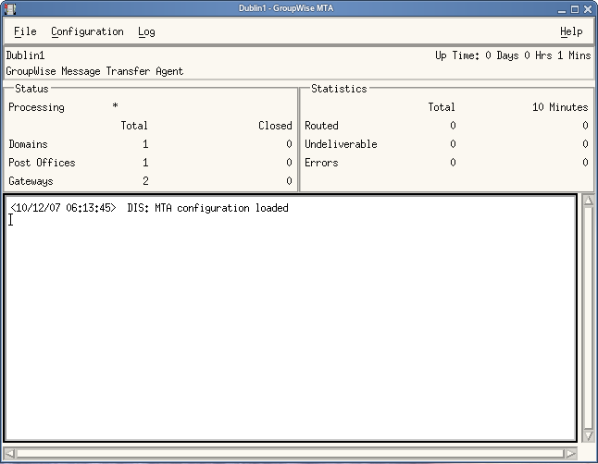Viewport: 598px width, 464px height.
Task: Click the Errors statistics label
Action: (x=321, y=163)
